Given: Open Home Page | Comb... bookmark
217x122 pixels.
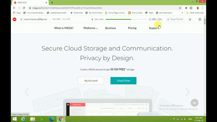Looking at the screenshot, I should pyautogui.click(x=115, y=13).
